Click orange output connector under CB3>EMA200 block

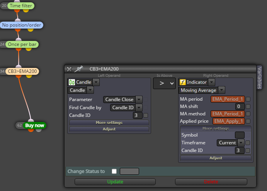[19, 76]
